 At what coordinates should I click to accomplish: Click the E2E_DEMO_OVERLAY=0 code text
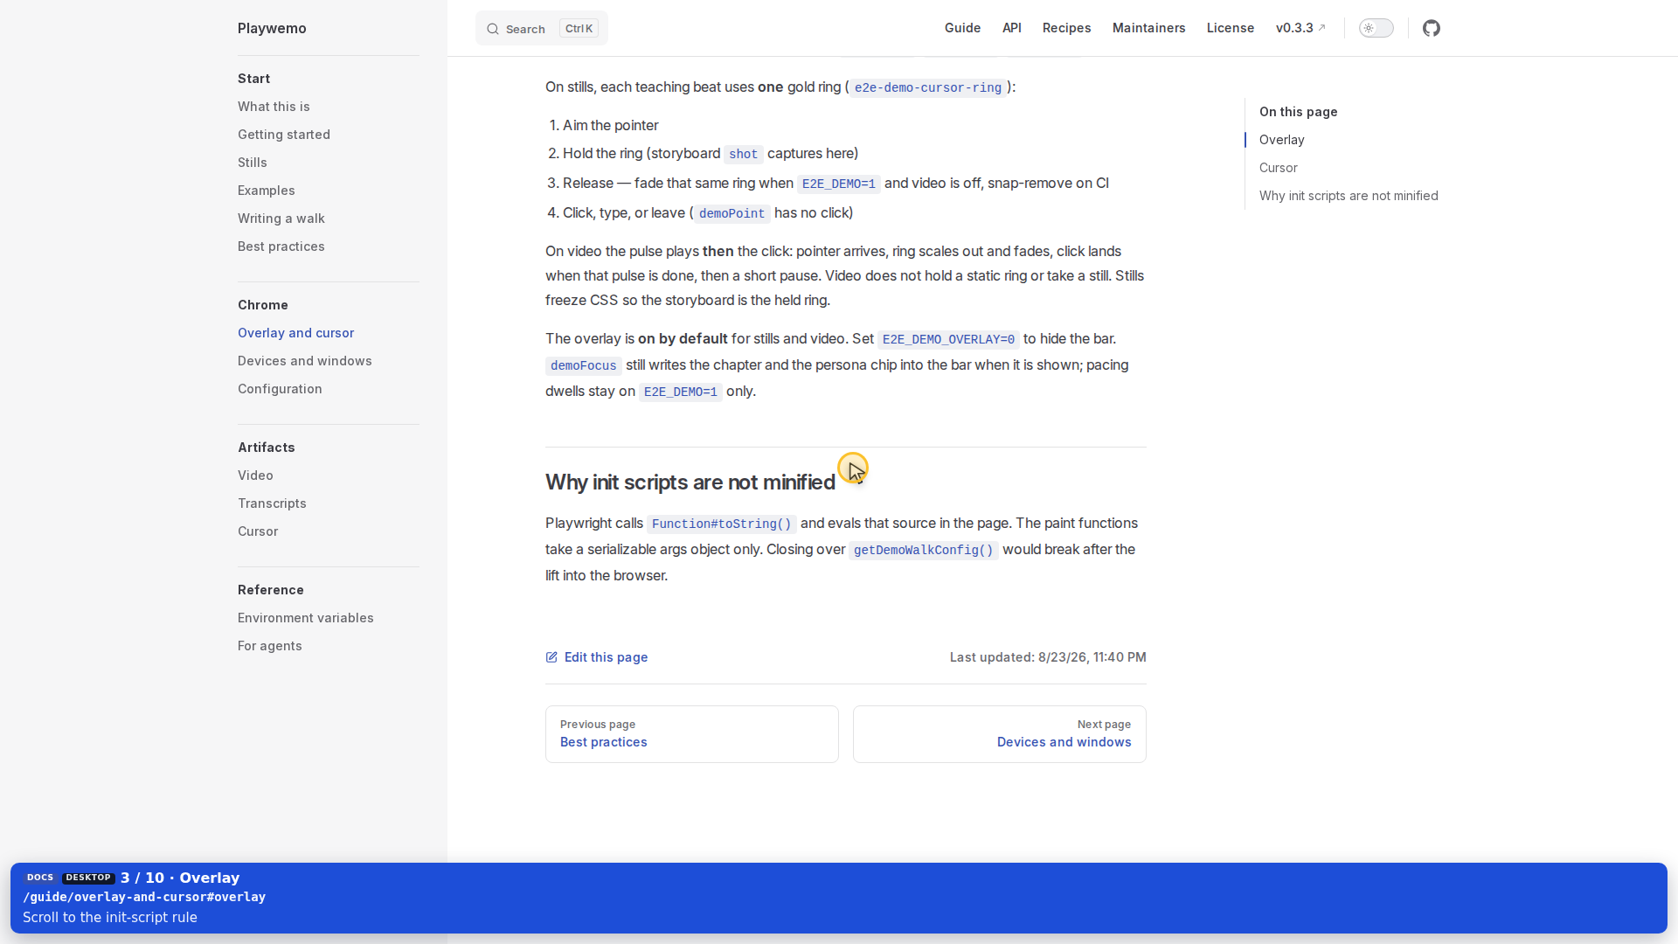click(948, 339)
